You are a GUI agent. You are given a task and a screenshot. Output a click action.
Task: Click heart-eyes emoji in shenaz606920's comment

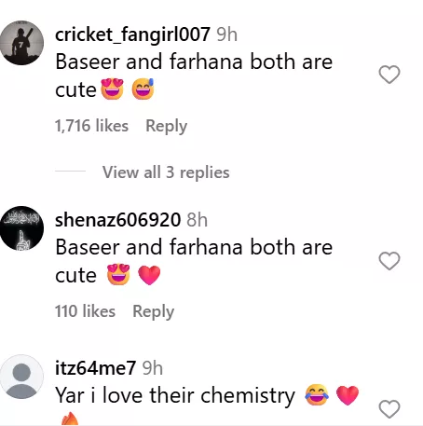coord(118,275)
